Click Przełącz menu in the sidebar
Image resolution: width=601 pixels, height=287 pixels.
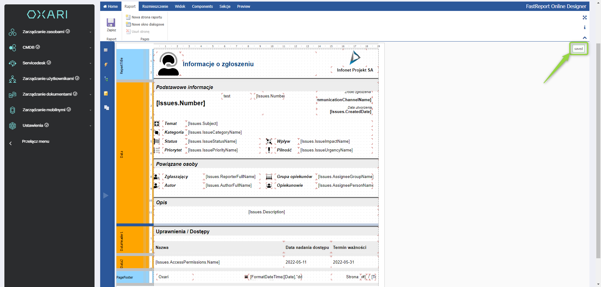coord(35,141)
